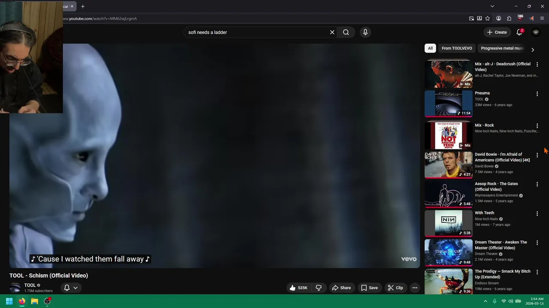
Task: Open With Teeth video title
Action: [x=484, y=213]
